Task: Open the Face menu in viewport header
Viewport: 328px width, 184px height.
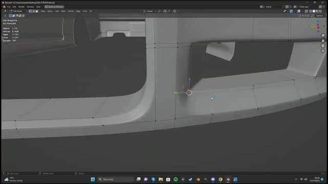Action: tap(85, 11)
